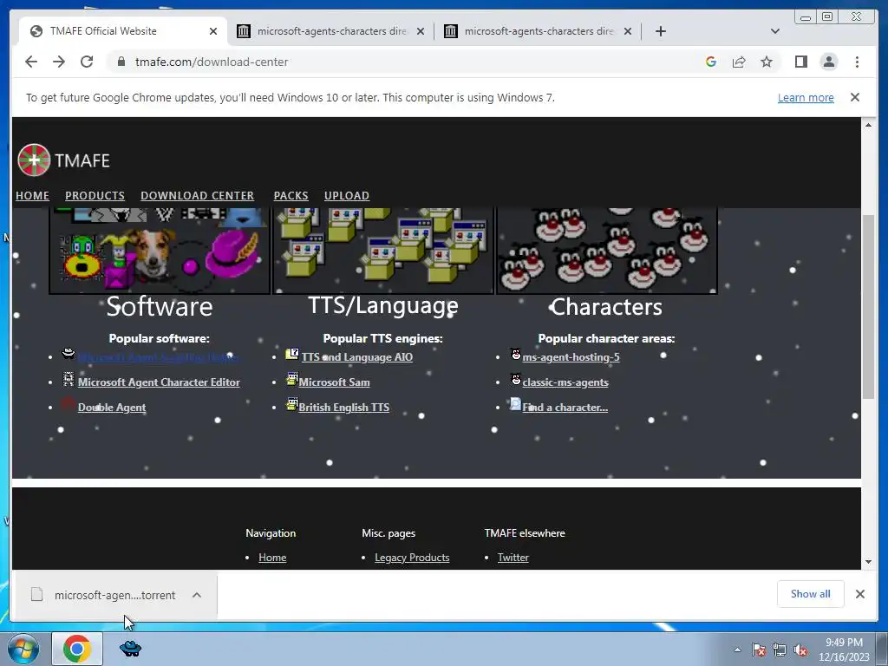Click the ms-agent-hosting-5 cat icon
This screenshot has height=666, width=888.
point(515,354)
